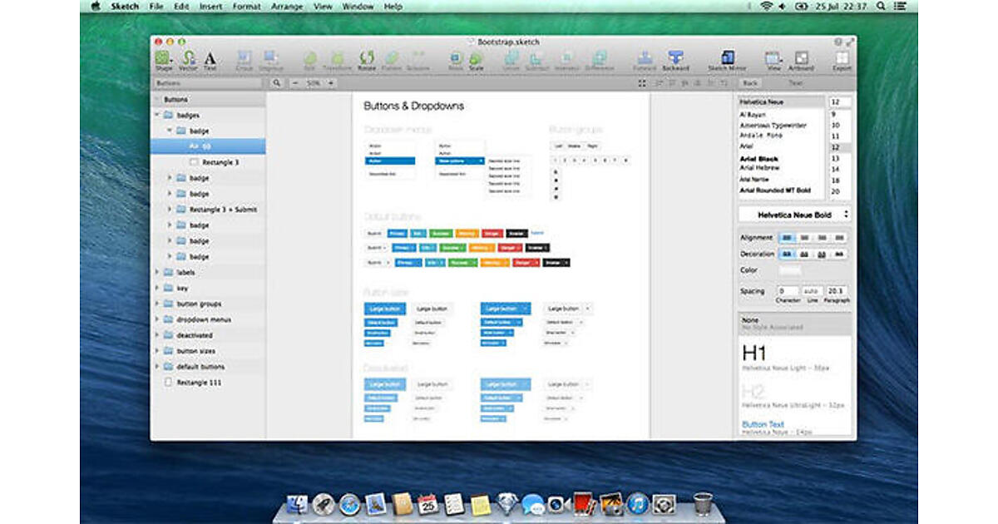Toggle first text decoration option
This screenshot has width=998, height=524.
(x=786, y=255)
